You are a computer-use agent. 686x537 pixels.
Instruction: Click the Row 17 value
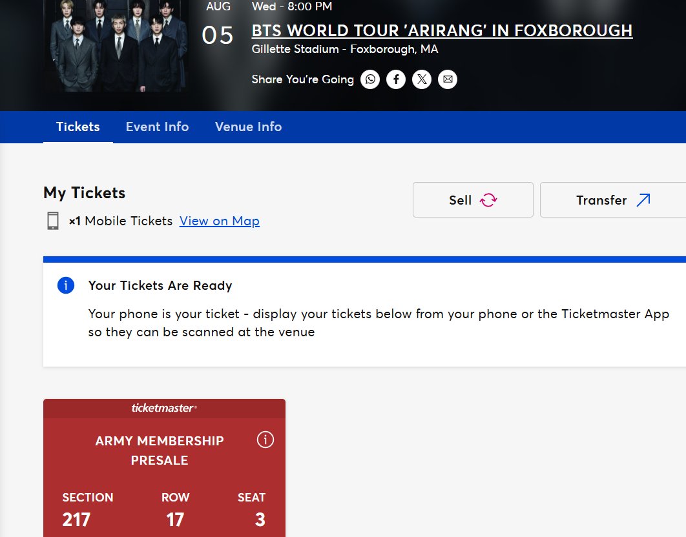(x=175, y=520)
